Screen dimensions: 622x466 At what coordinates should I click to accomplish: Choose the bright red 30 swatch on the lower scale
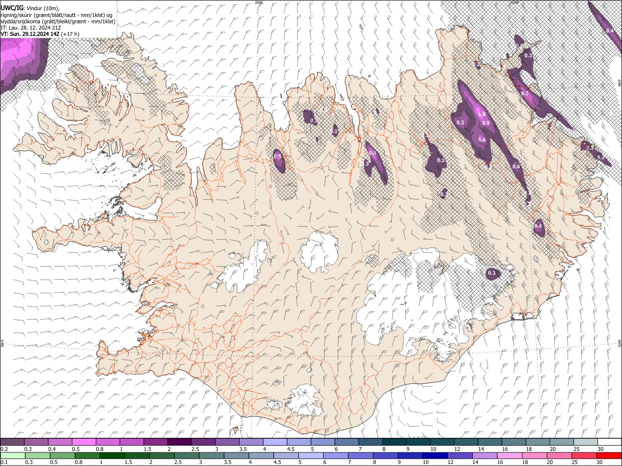tap(609, 455)
